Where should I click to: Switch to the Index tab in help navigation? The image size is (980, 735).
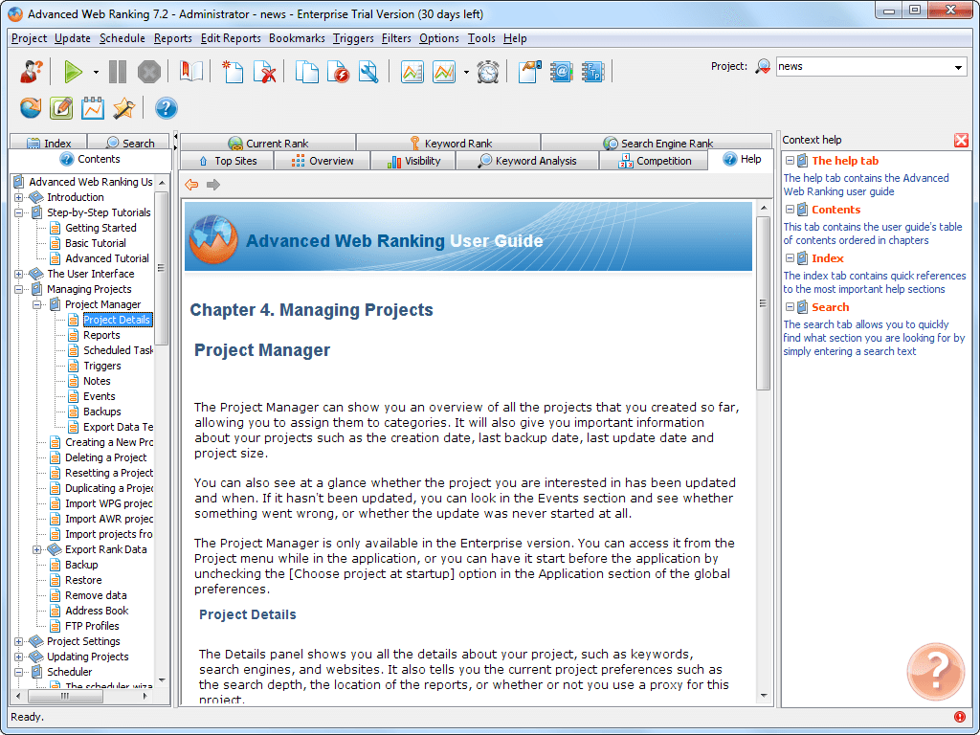pyautogui.click(x=48, y=144)
